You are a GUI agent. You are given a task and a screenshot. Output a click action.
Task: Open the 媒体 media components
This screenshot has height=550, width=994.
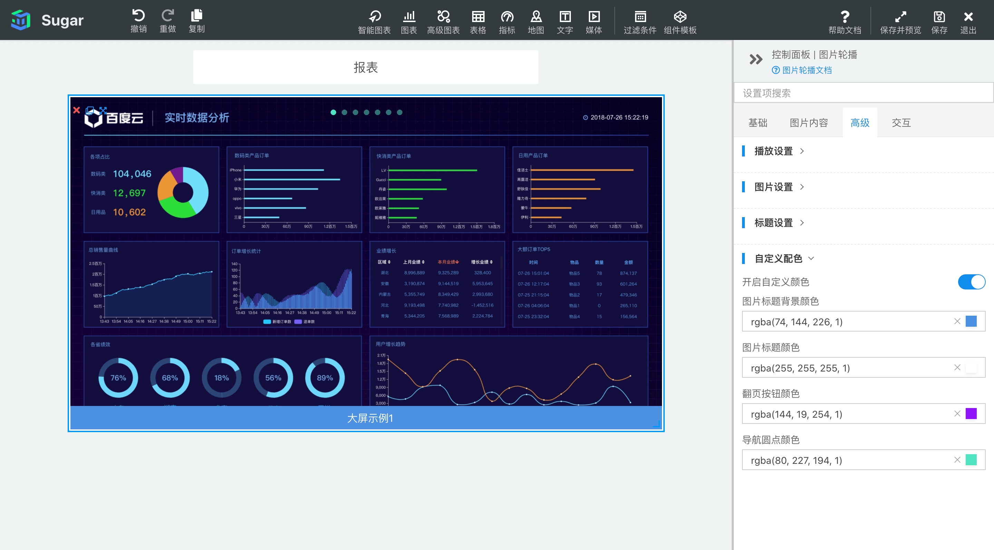(594, 22)
